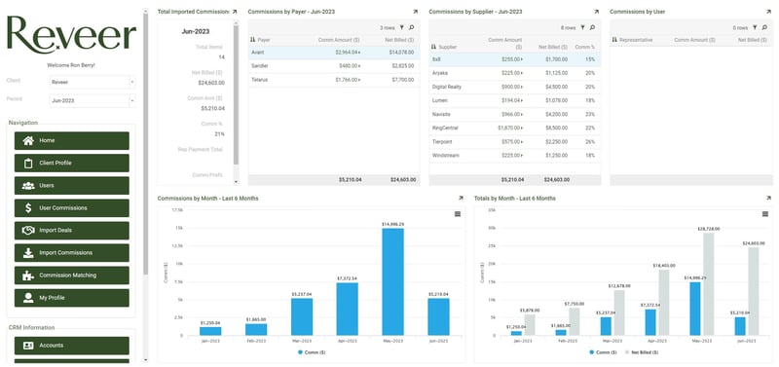The height and width of the screenshot is (367, 779).
Task: Open Accounts under CRM Information
Action: click(71, 346)
